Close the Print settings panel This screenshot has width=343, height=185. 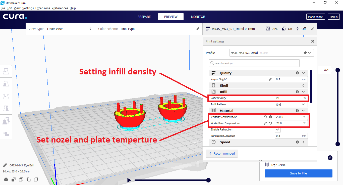(313, 41)
